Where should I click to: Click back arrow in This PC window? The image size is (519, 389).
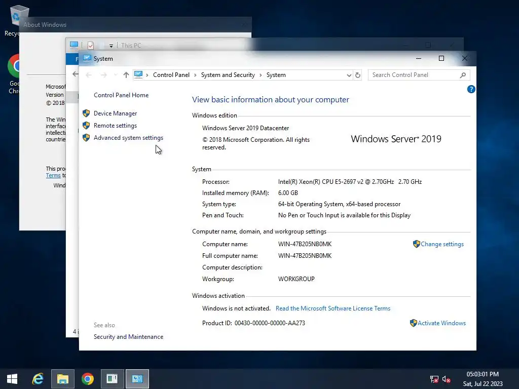pyautogui.click(x=76, y=74)
